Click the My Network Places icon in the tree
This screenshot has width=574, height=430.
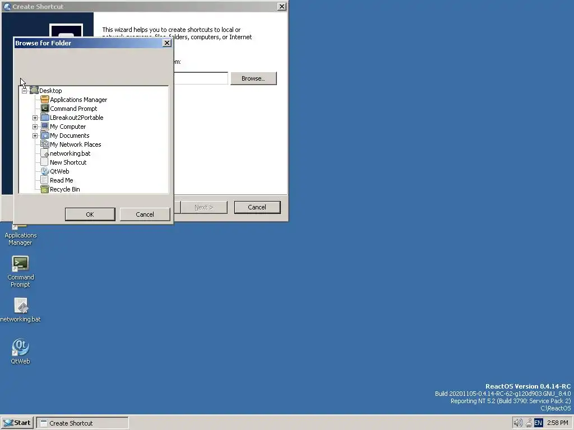(x=45, y=144)
